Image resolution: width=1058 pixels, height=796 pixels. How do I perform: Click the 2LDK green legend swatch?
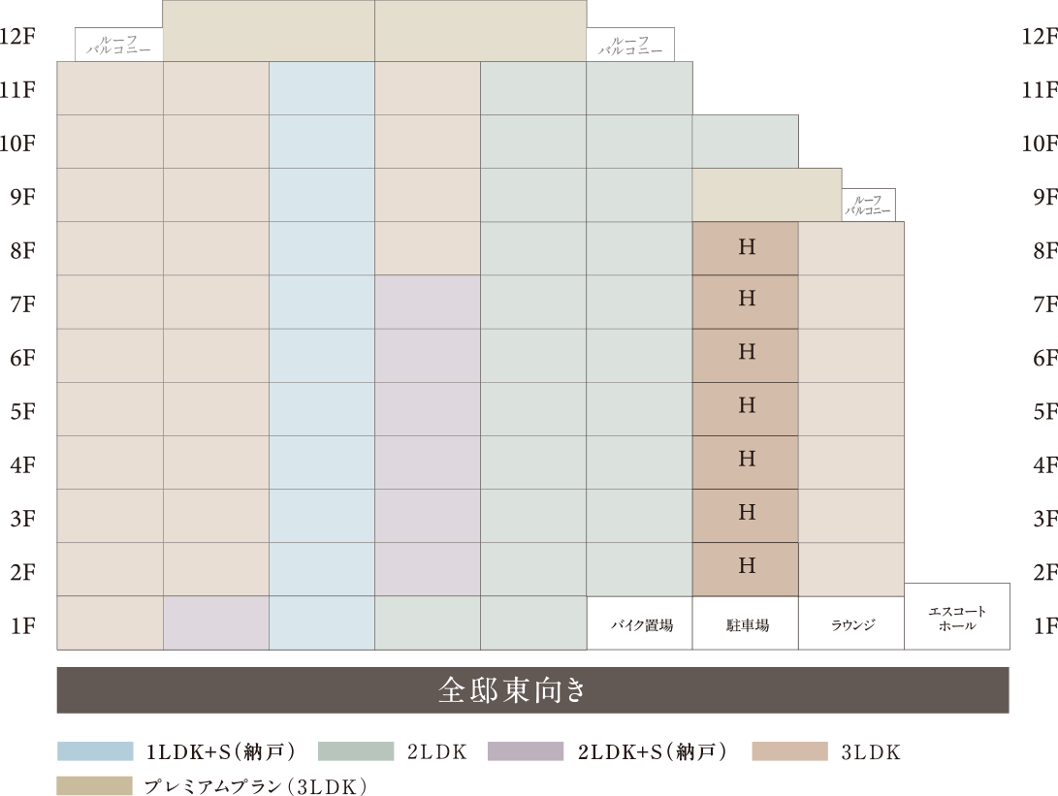(356, 751)
